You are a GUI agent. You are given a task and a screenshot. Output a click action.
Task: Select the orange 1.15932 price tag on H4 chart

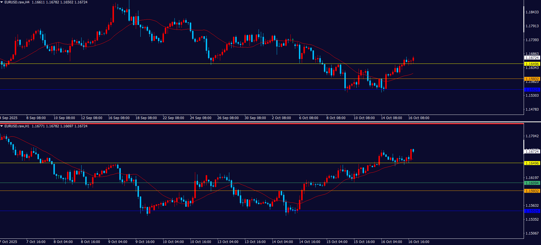[532, 79]
